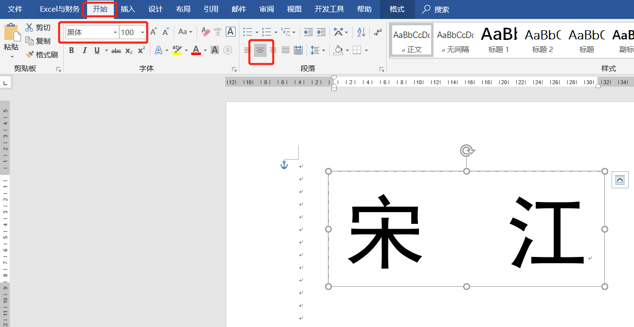
Task: Apply text effects with the outlined blue A
Action: [x=159, y=50]
